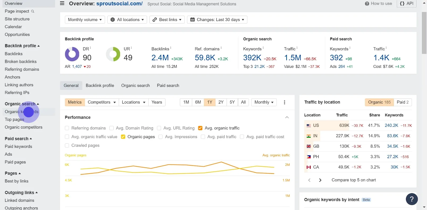Select the 6M time range

pos(198,102)
